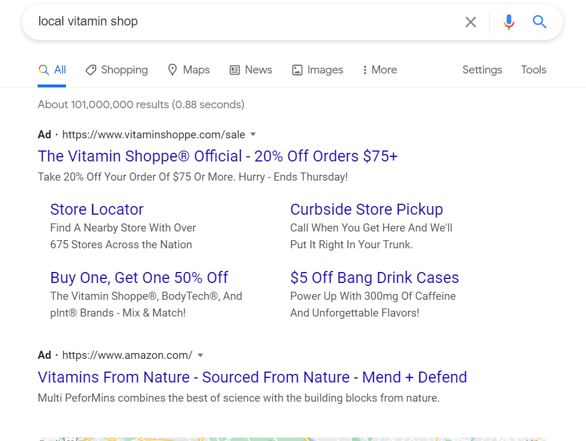Click the https://www.amazon.com/ URL text
Viewport: 586px width, 441px height.
coord(127,355)
